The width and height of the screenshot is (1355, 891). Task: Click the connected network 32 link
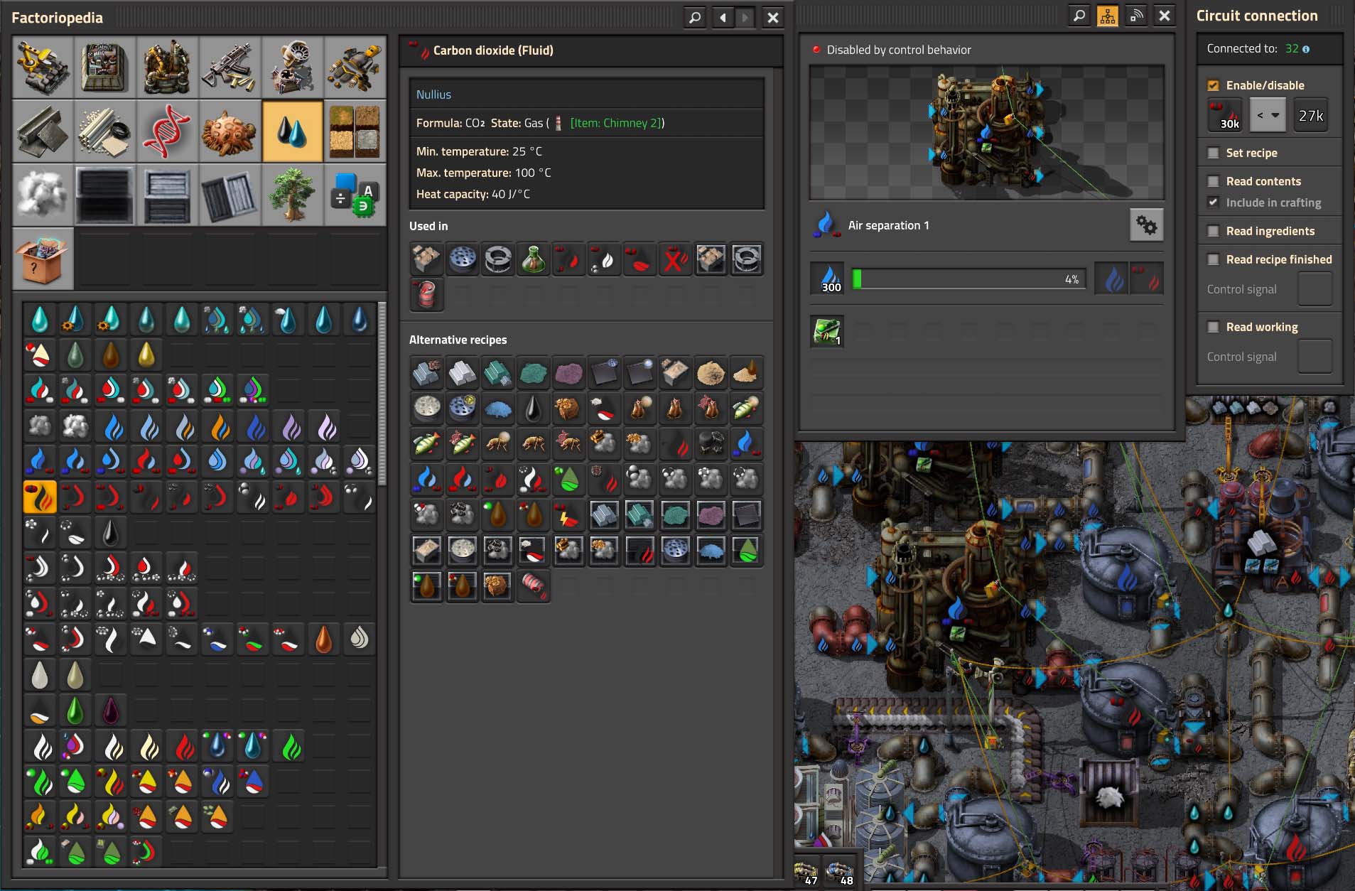tap(1292, 48)
